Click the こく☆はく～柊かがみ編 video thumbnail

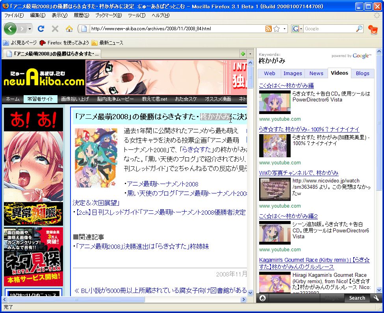275,102
